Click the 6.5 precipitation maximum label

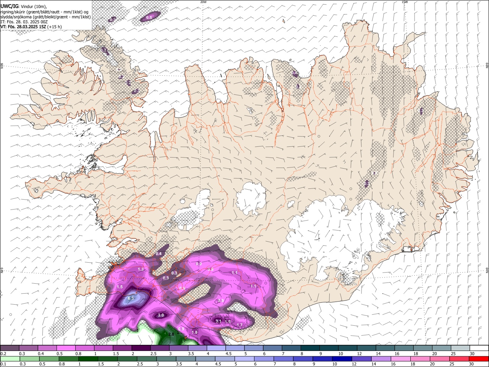coord(131,298)
